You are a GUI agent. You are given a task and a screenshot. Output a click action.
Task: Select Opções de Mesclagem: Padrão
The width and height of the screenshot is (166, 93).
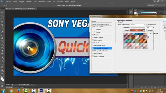pyautogui.click(x=102, y=24)
